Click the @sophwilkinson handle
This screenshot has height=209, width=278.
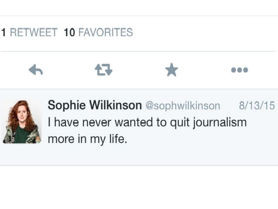(x=182, y=106)
